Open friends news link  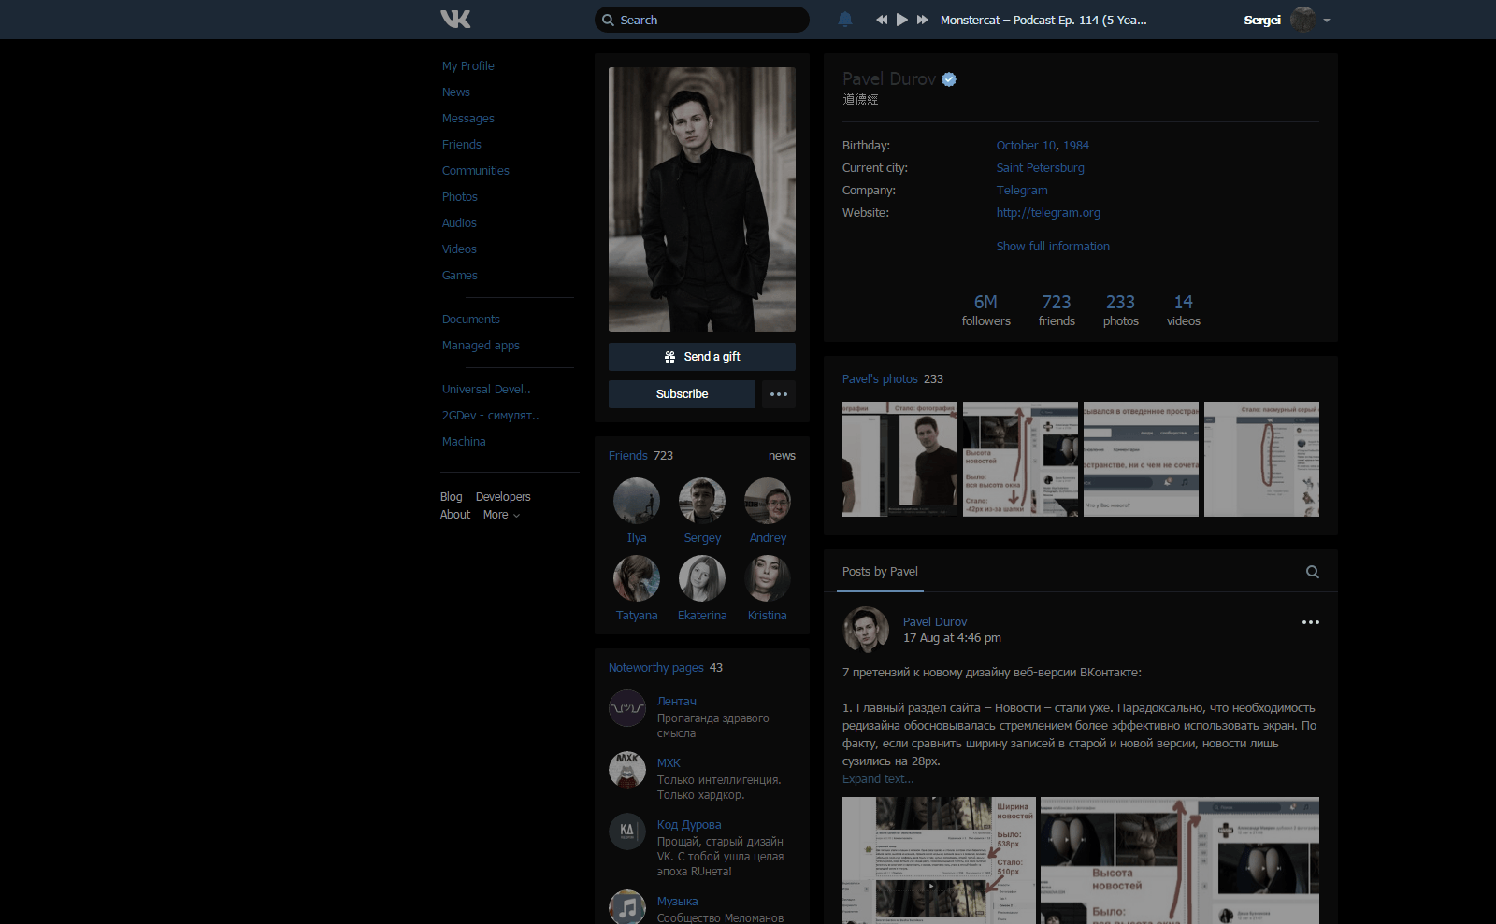pyautogui.click(x=782, y=456)
